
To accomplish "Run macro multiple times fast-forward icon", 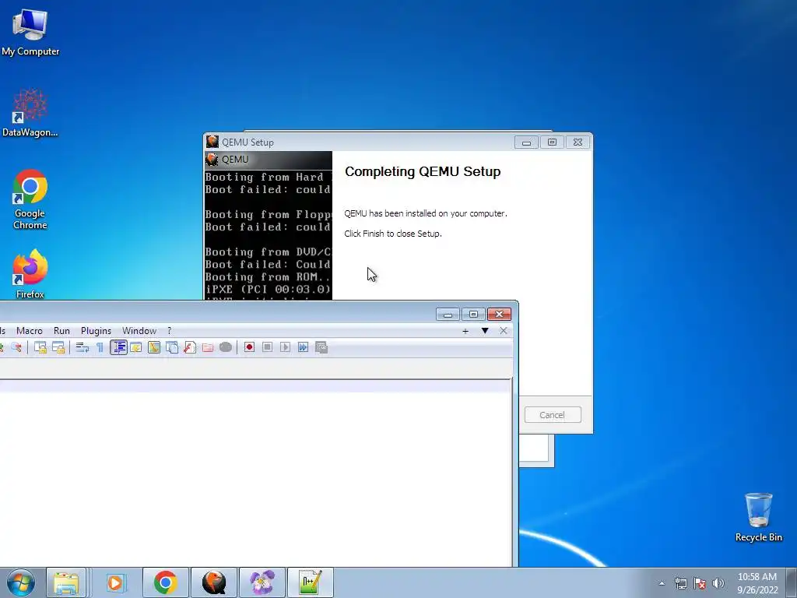I will (x=303, y=347).
